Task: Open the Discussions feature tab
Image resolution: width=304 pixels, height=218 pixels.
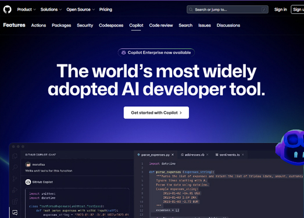Action: (228, 25)
